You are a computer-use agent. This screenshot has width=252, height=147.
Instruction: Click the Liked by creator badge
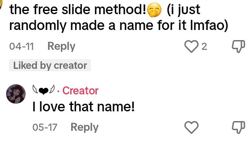click(x=50, y=65)
